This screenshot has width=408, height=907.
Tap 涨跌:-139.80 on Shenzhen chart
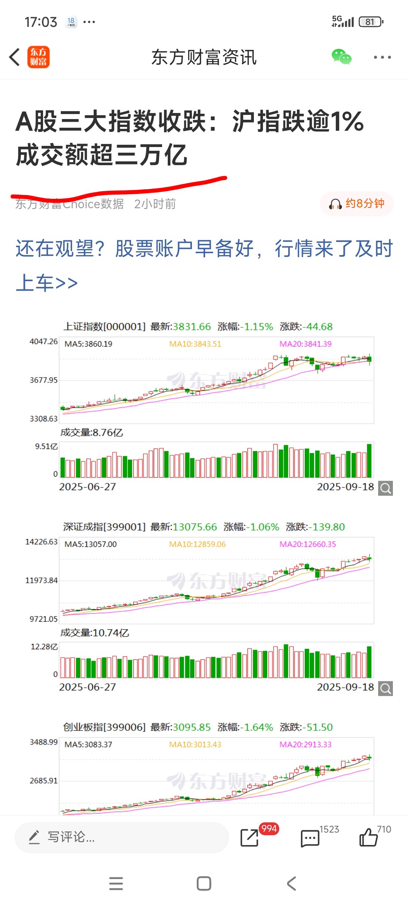click(x=315, y=527)
